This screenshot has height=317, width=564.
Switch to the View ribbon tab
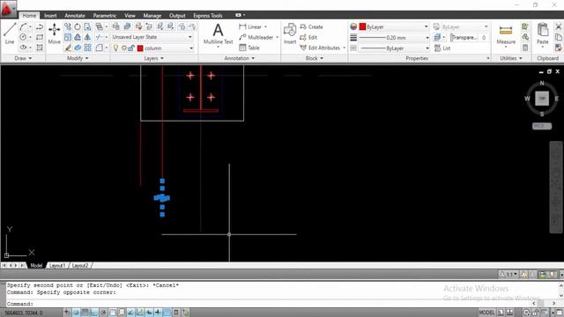(130, 16)
